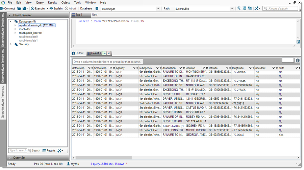Expand the rdsdb.dev database node
Screen dimensions: 304x170
coord(15,29)
